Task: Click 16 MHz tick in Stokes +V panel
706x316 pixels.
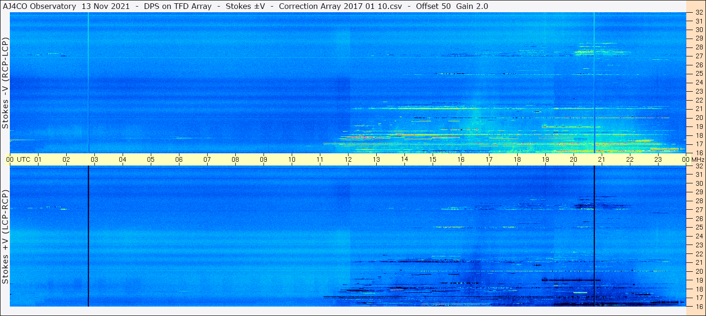Action: click(x=698, y=306)
